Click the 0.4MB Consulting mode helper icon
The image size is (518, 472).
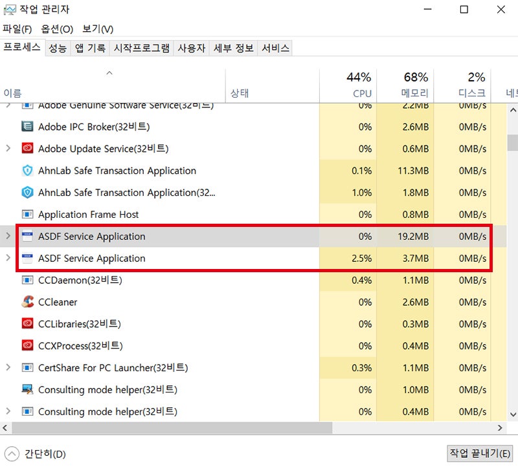27,411
